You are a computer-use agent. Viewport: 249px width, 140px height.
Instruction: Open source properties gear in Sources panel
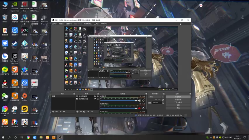(x=84, y=112)
